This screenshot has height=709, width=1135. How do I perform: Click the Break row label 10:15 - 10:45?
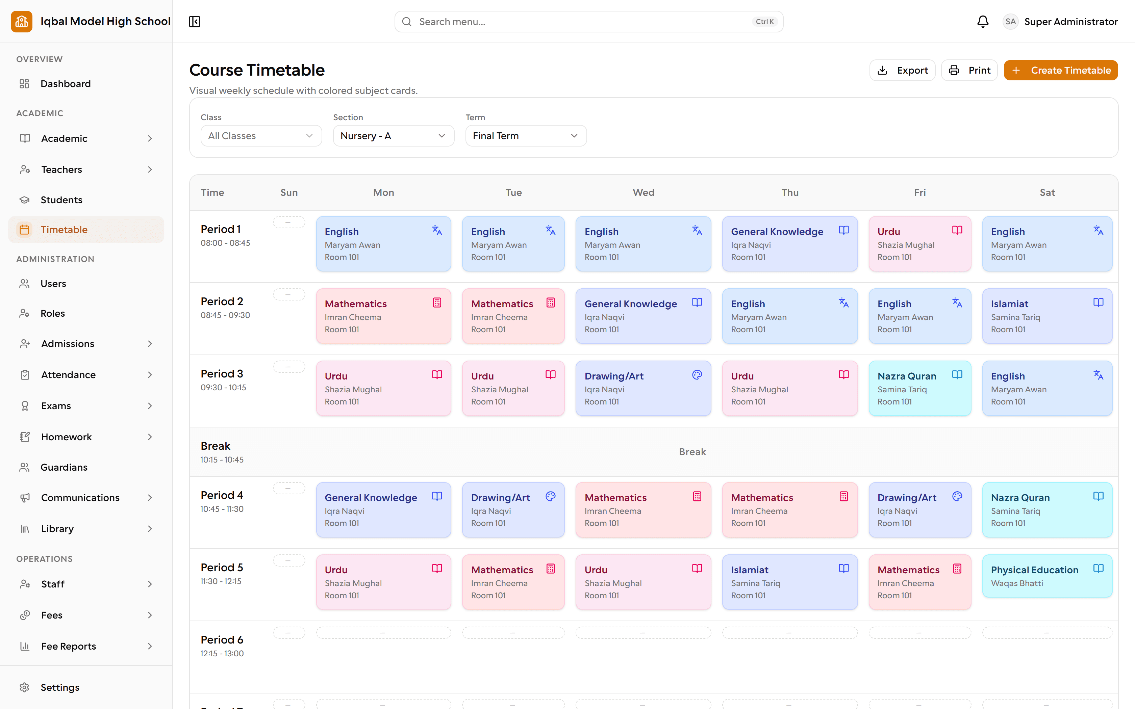[x=222, y=459]
